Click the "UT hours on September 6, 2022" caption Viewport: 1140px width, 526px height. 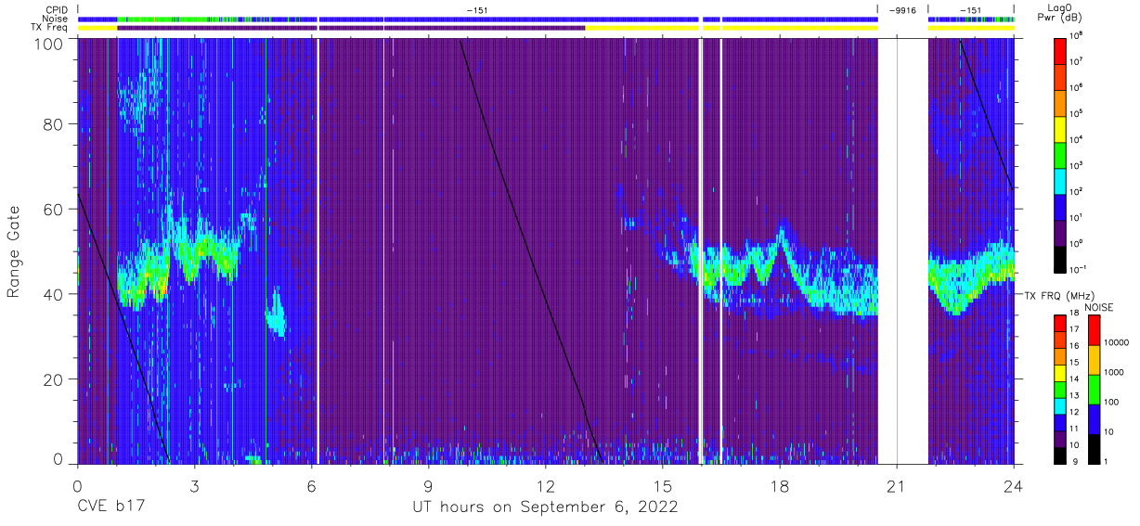click(545, 507)
